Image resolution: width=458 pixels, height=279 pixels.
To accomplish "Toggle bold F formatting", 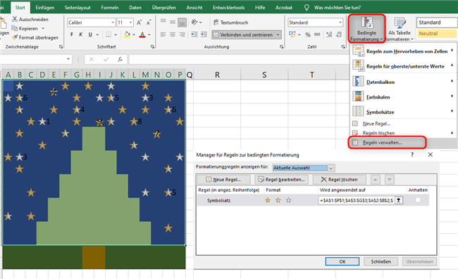I will point(72,35).
